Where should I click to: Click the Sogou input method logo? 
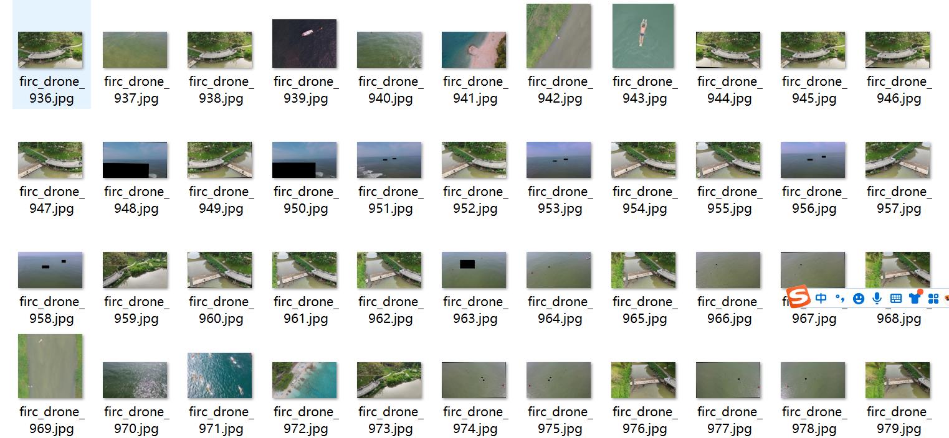coord(798,297)
